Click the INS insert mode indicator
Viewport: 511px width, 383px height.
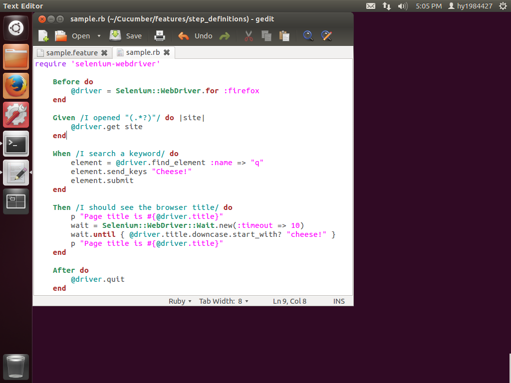click(x=339, y=301)
